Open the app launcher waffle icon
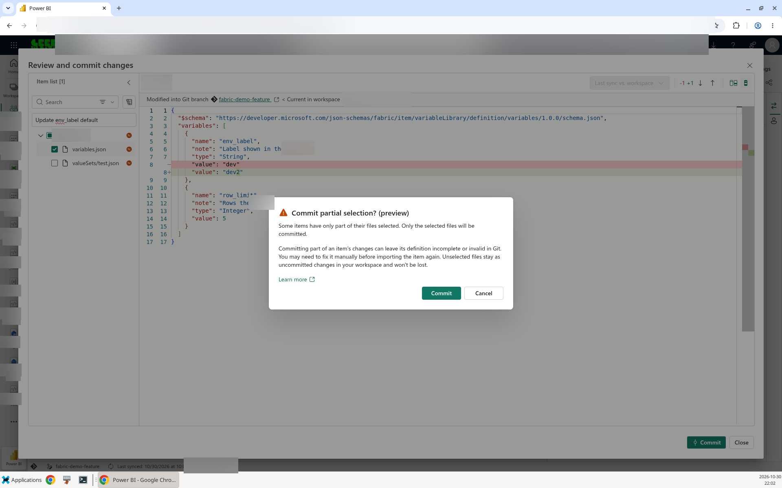782x488 pixels. [14, 45]
